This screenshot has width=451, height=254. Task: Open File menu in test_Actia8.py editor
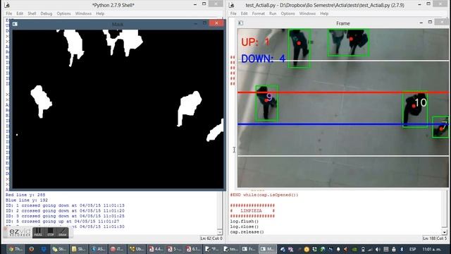point(233,13)
